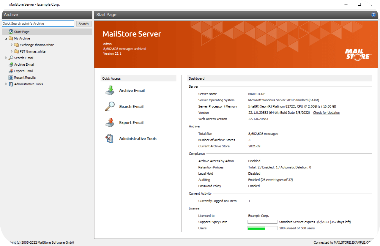
Task: Click the Password Policy label
Action: tap(210, 186)
